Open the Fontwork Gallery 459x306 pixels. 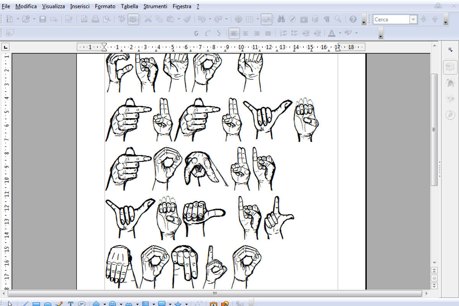click(213, 303)
